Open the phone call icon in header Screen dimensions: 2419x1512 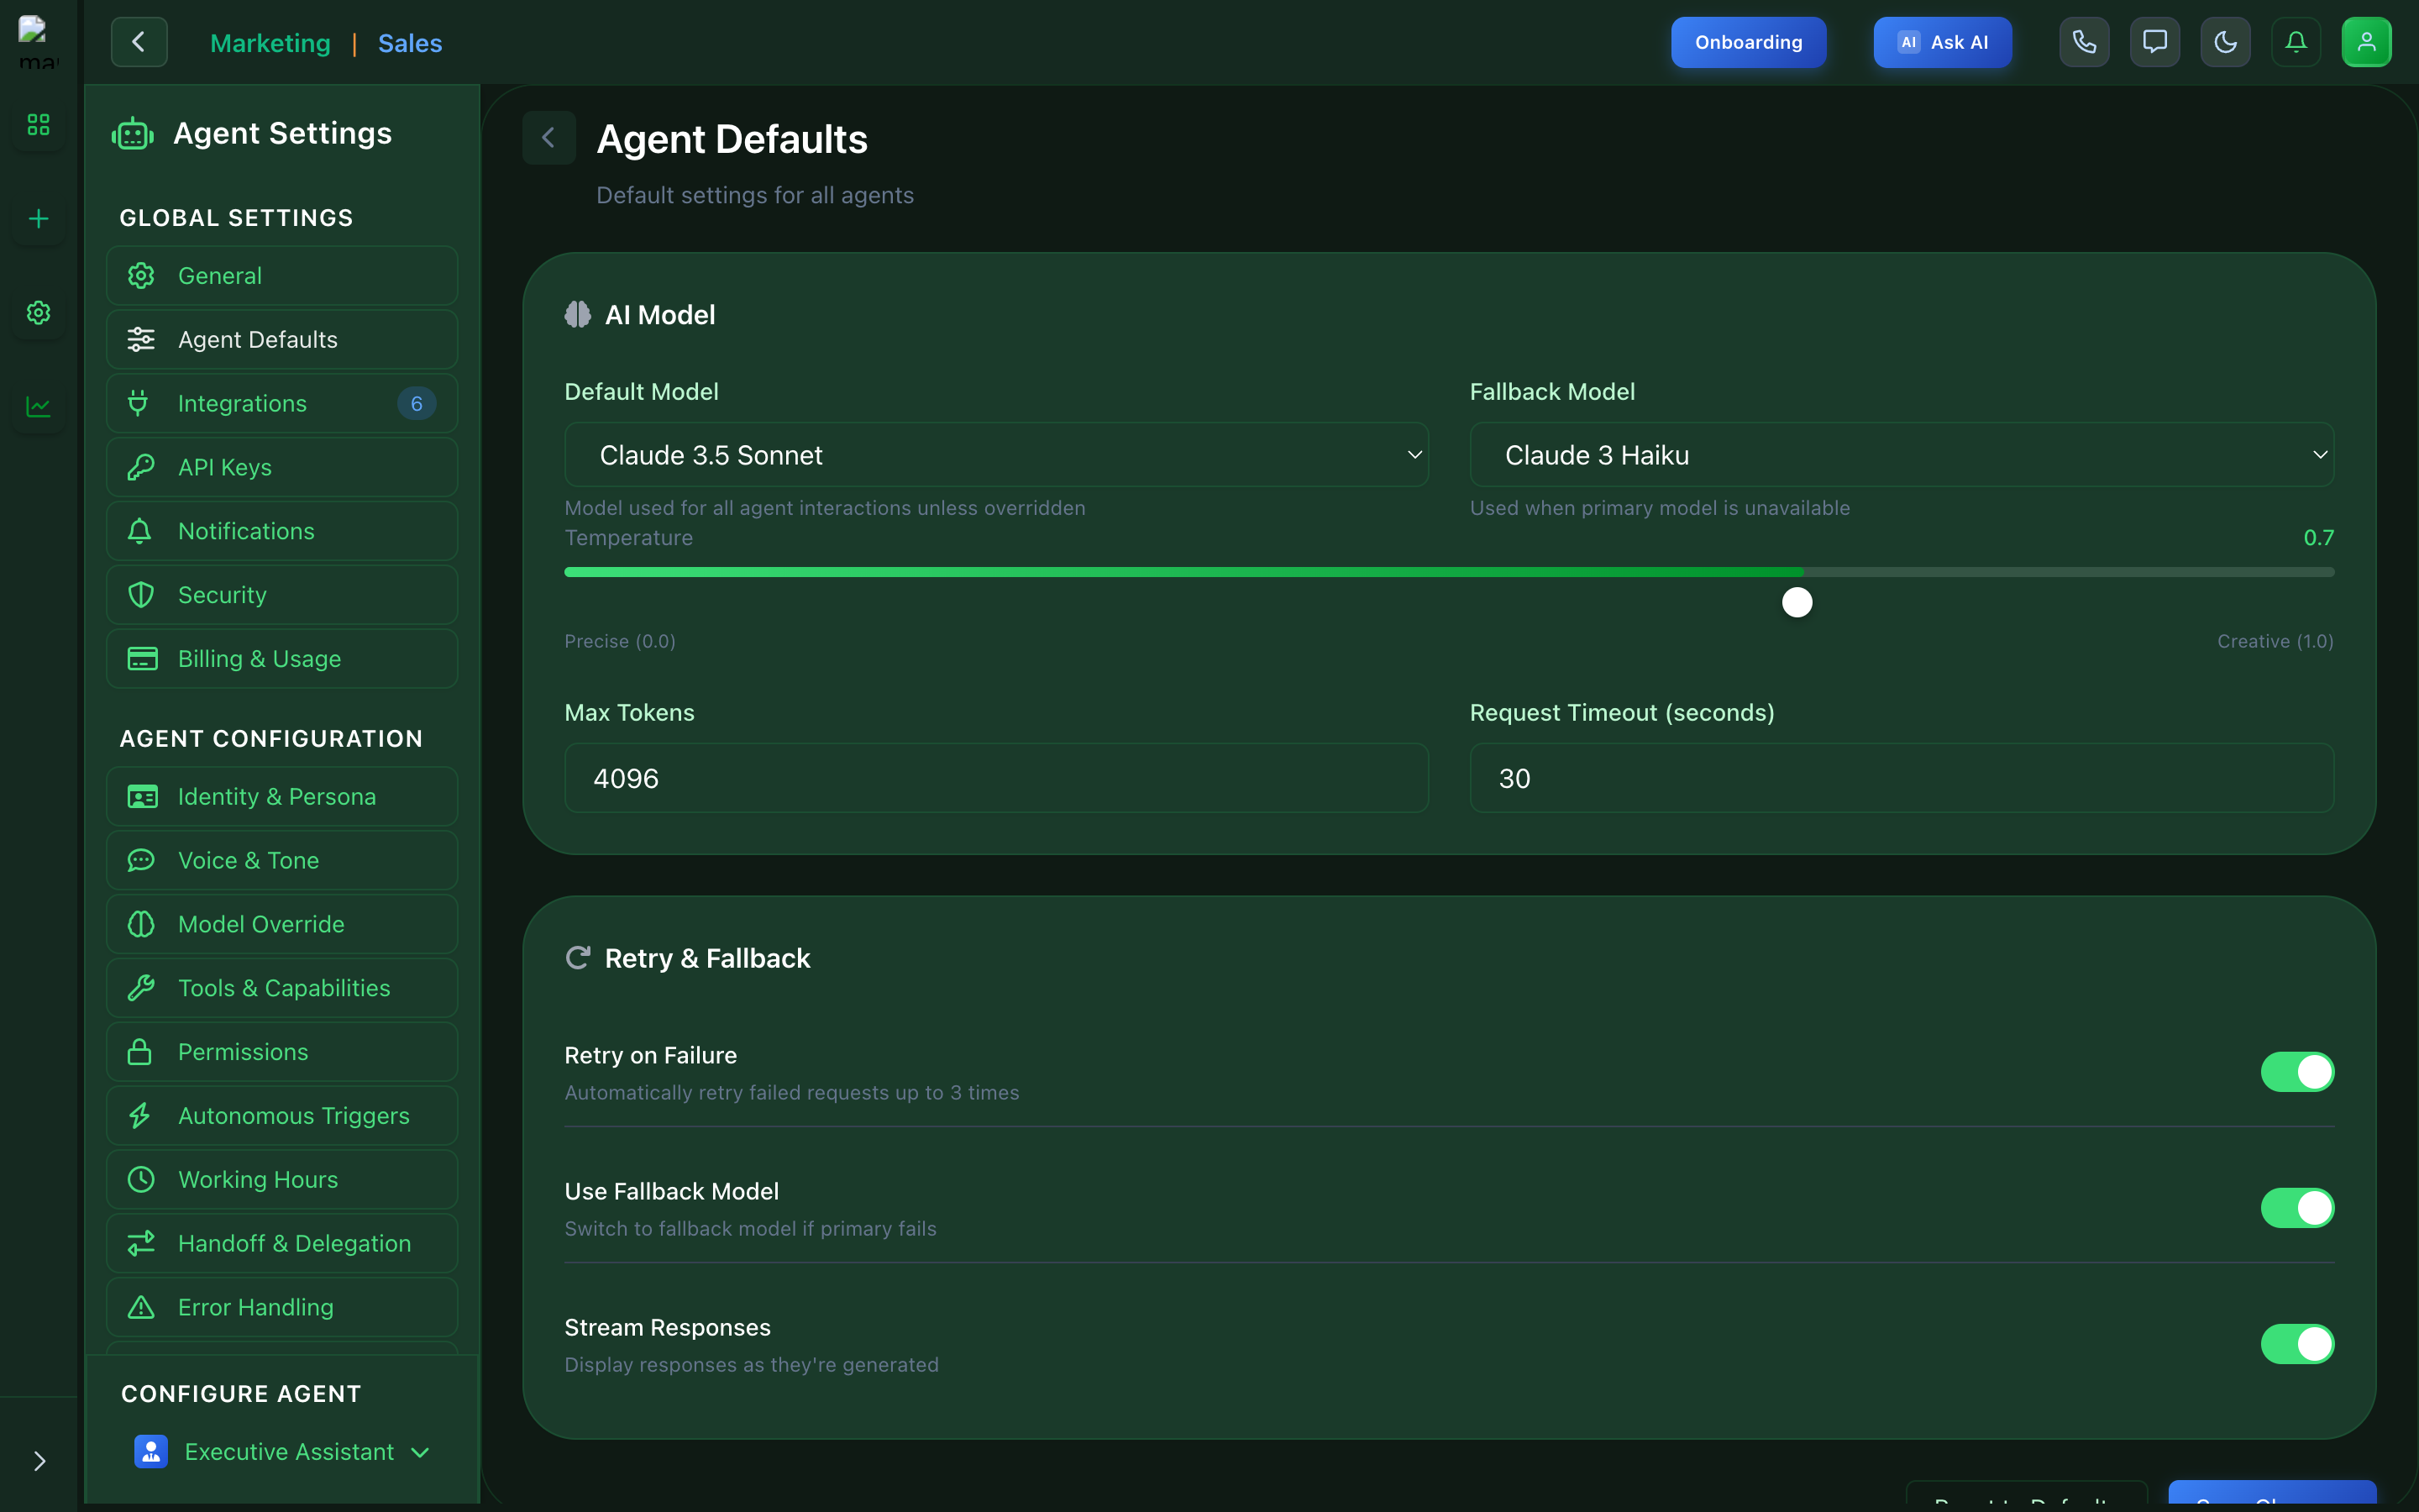coord(2084,42)
